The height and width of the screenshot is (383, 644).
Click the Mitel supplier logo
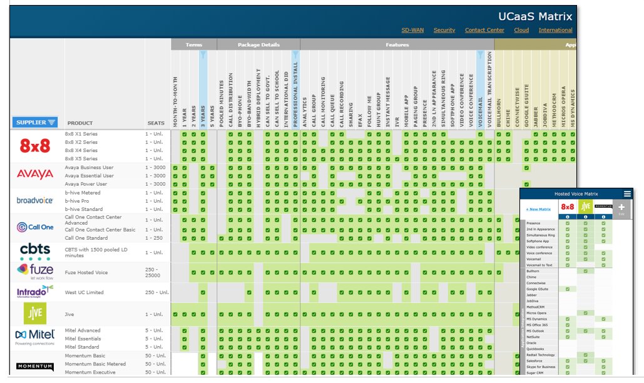pyautogui.click(x=35, y=337)
